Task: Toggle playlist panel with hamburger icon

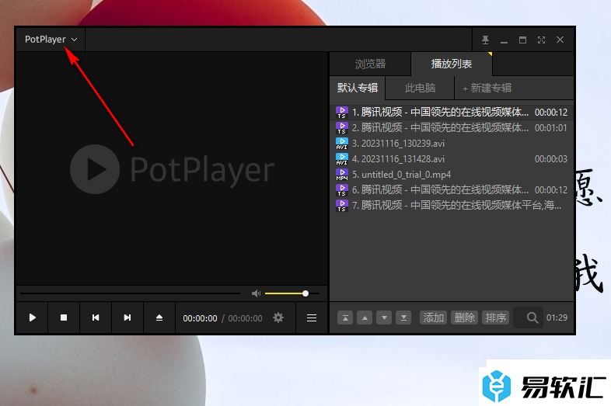Action: pos(312,318)
